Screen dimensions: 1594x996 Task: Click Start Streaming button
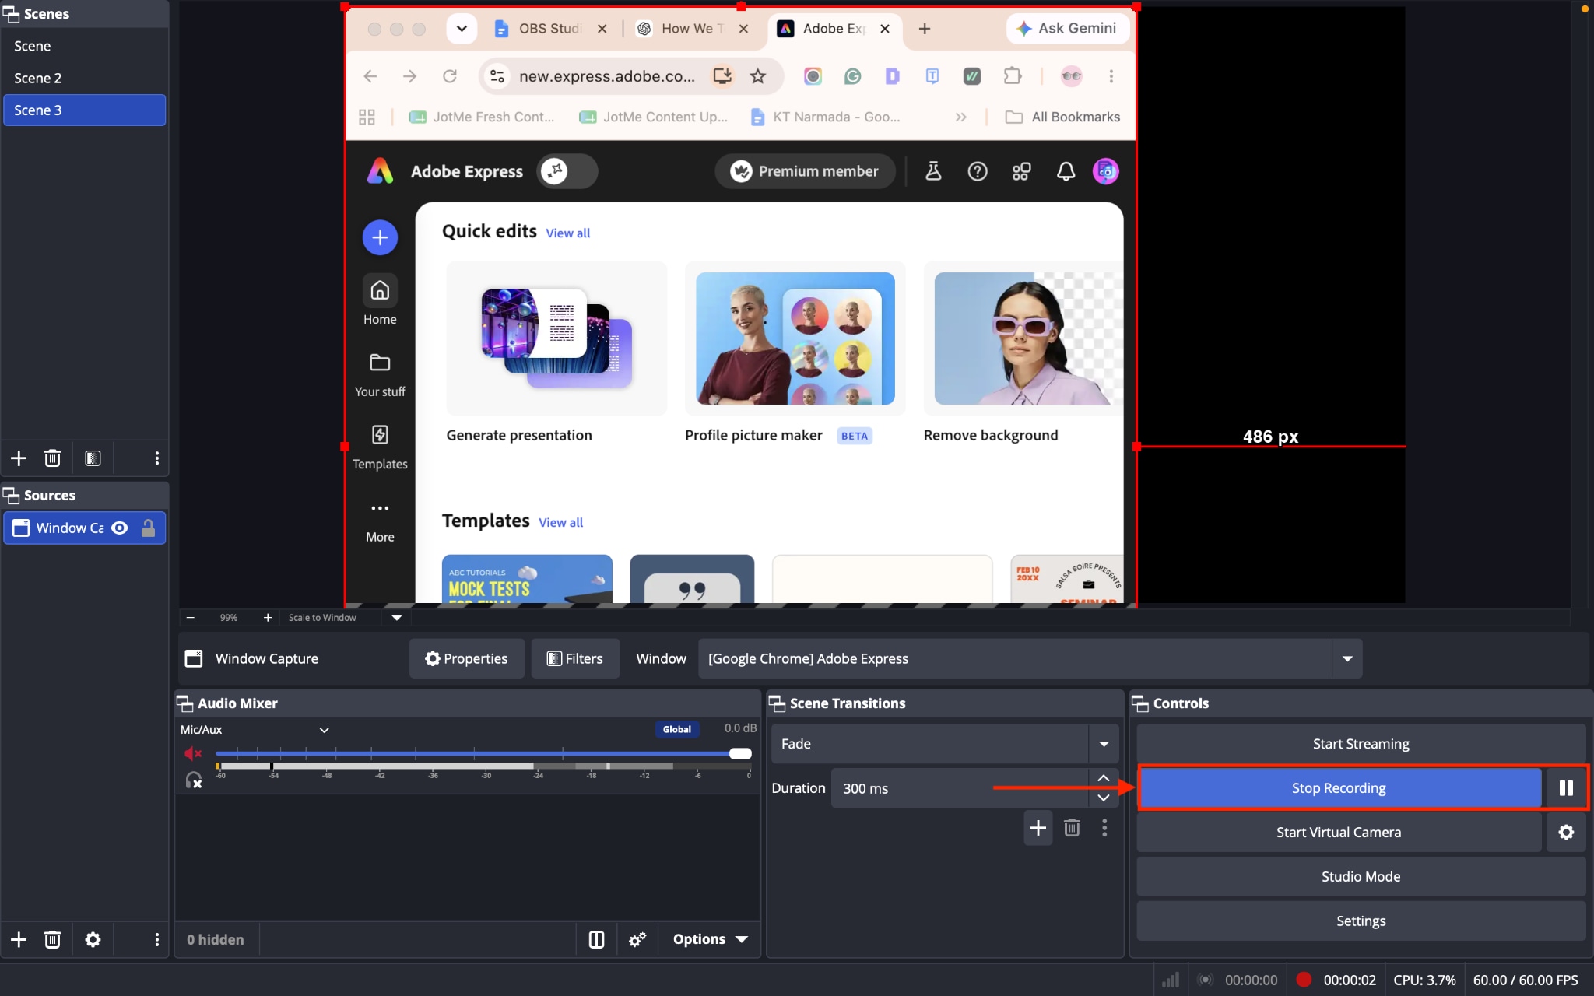click(1361, 744)
